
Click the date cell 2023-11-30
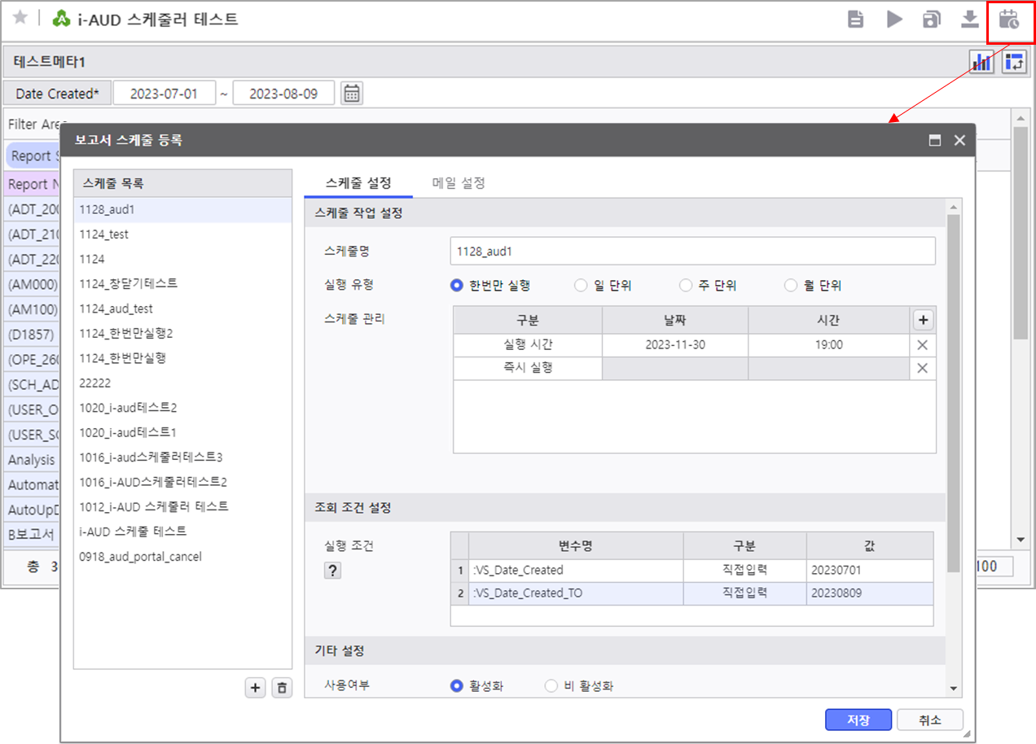pos(675,344)
